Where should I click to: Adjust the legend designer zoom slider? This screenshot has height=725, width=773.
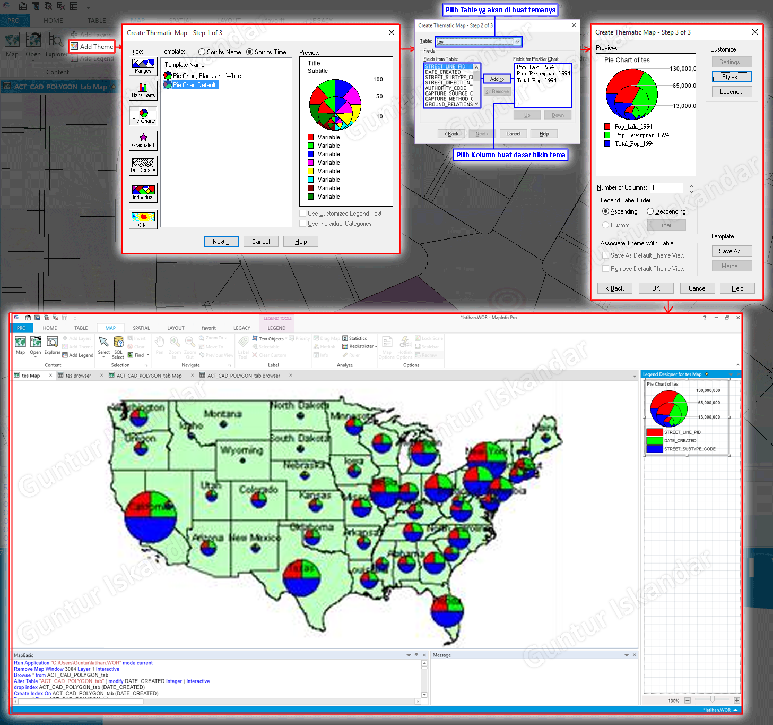pyautogui.click(x=712, y=700)
